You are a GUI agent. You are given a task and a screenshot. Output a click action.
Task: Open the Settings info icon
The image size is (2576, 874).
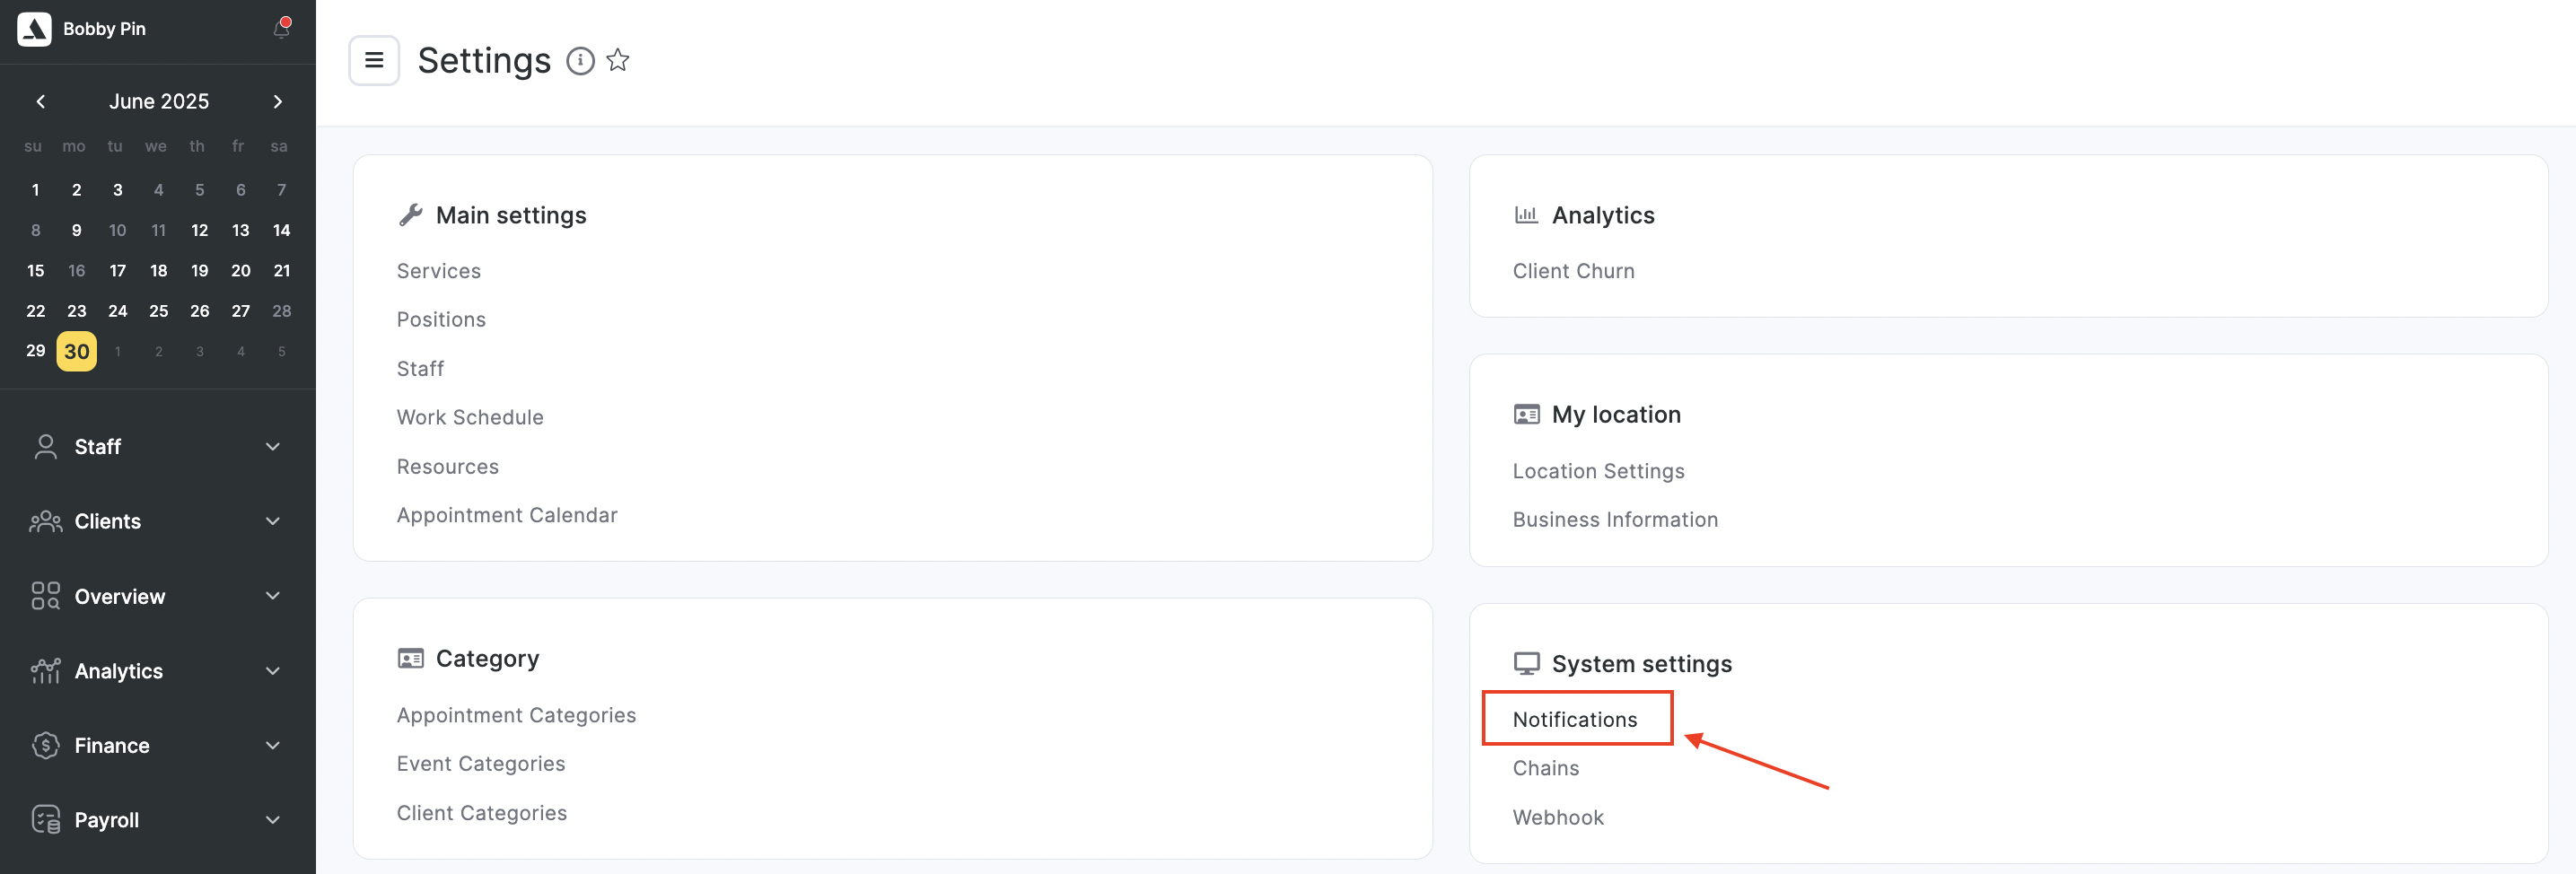[580, 61]
